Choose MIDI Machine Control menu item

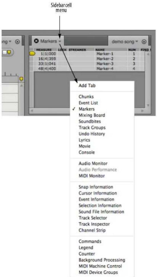[100, 266]
